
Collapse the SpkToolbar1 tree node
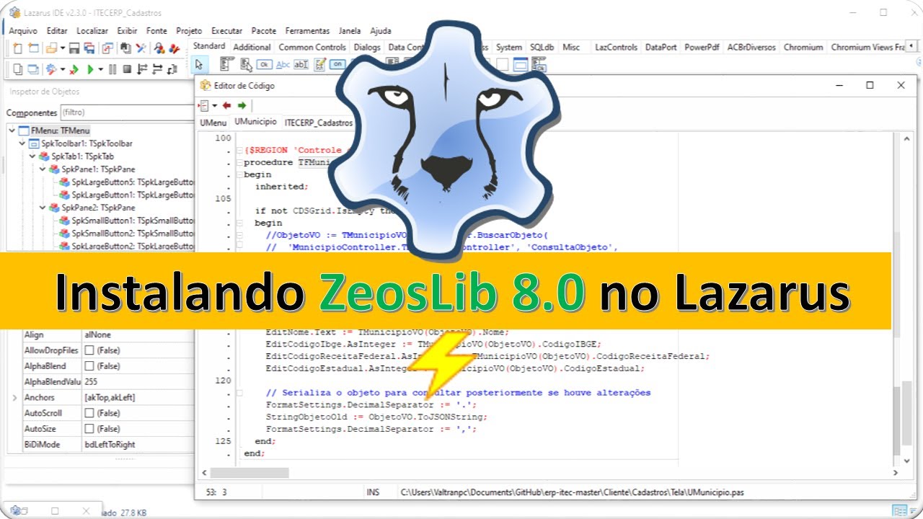(22, 143)
